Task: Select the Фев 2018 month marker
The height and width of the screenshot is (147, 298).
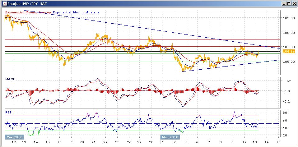Action: tap(14, 136)
